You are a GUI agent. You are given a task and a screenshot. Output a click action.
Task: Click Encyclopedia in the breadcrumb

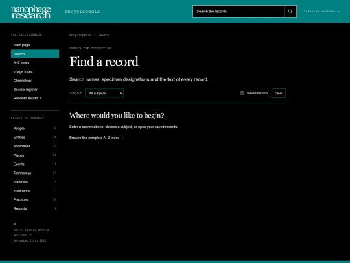pyautogui.click(x=80, y=35)
